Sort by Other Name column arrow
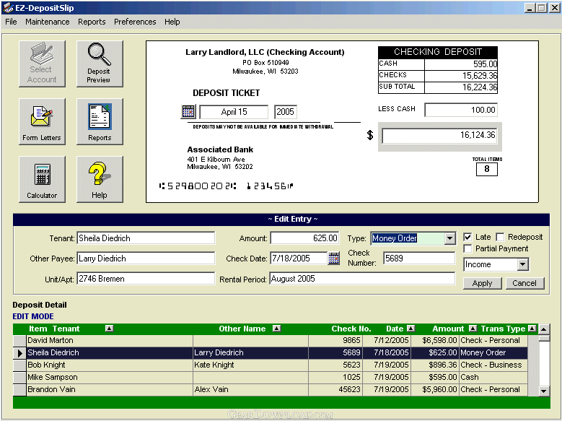The image size is (562, 421). point(276,329)
